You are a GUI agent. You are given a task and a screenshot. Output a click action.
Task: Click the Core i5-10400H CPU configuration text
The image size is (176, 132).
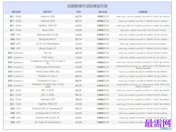[x=143, y=81]
